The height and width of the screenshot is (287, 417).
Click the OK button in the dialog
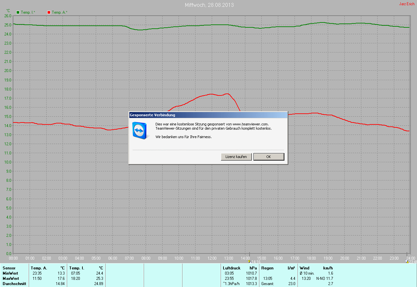[269, 157]
